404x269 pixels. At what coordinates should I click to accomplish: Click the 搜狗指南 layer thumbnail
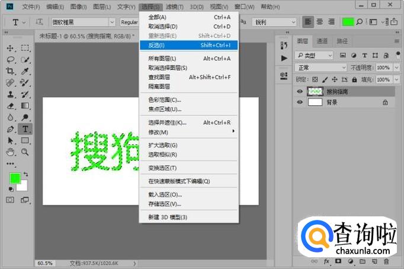click(x=315, y=92)
